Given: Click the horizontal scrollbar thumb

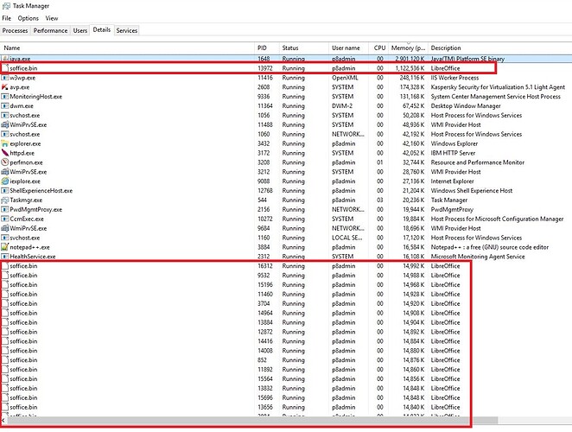Looking at the screenshot, I should tap(253, 421).
